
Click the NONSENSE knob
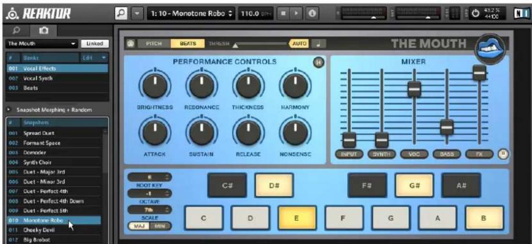pos(295,133)
